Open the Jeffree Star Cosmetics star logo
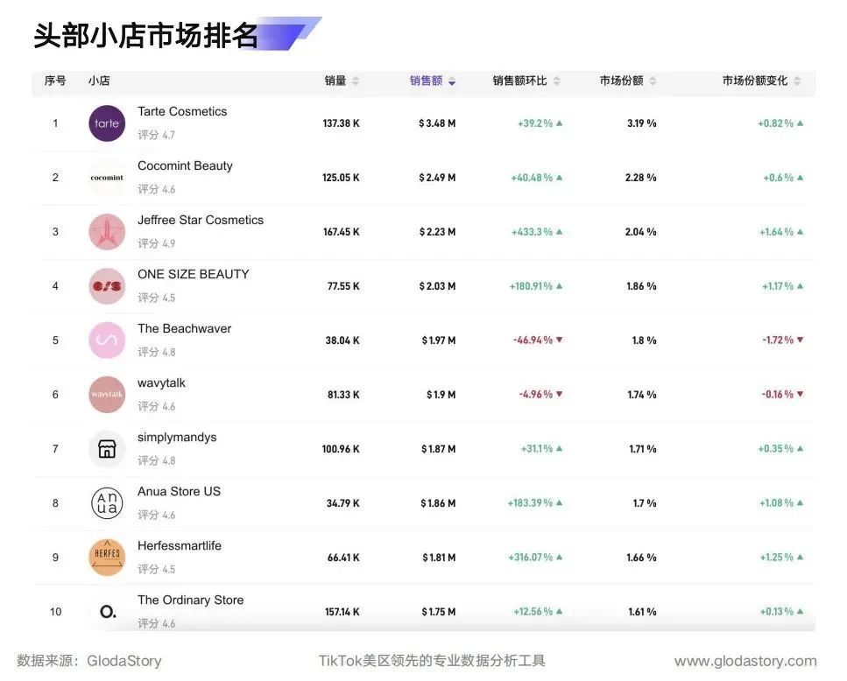 107,232
